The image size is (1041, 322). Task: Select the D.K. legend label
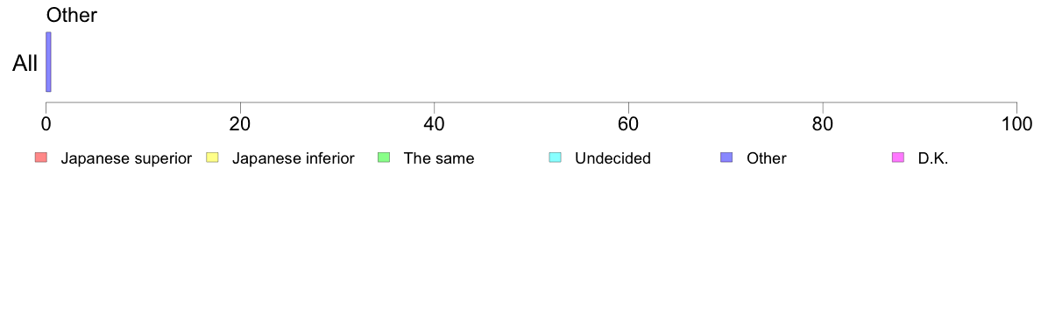point(933,158)
